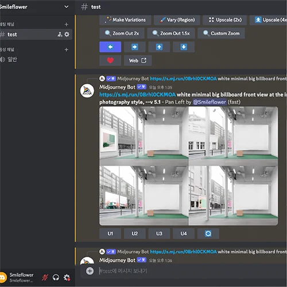The image size is (287, 287).
Task: Add a new text channel with the plus
Action: pyautogui.click(x=67, y=24)
